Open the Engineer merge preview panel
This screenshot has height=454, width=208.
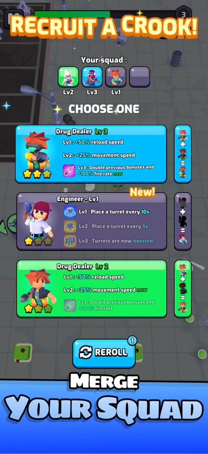182,221
